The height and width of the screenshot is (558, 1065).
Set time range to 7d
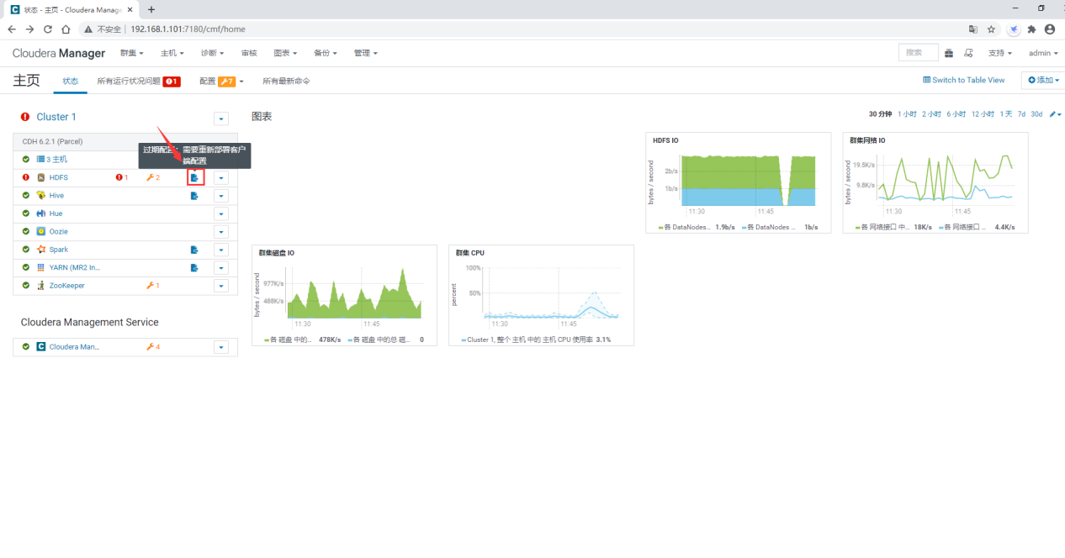[1021, 114]
